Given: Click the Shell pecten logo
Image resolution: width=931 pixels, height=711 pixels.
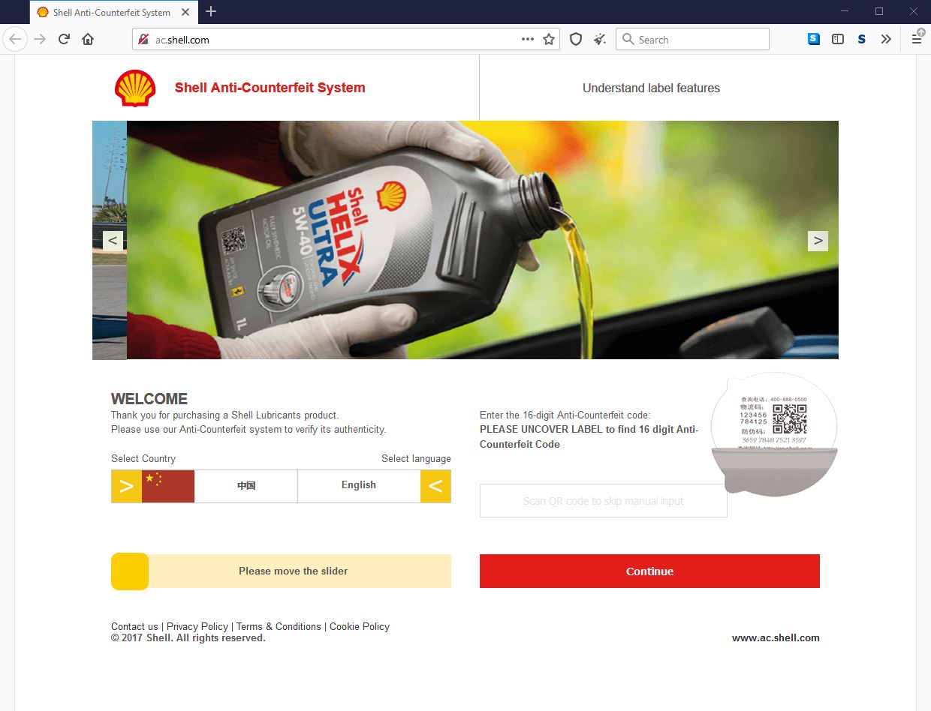Looking at the screenshot, I should [135, 88].
